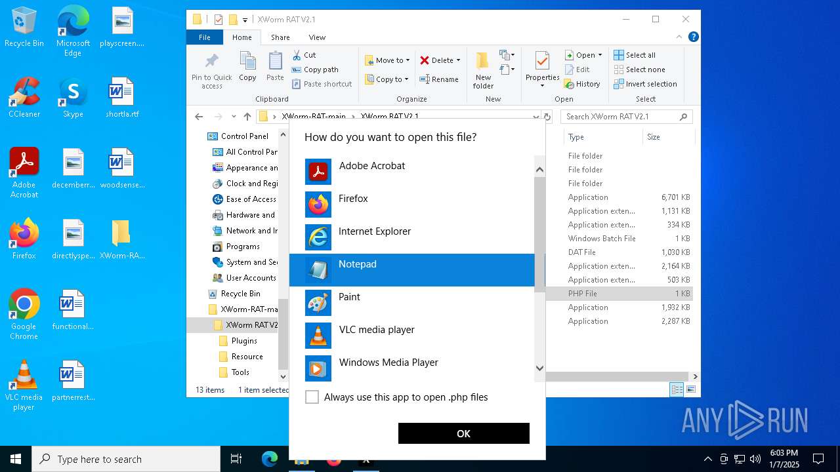Click Select none in the ribbon
The image size is (840, 472).
coord(639,69)
